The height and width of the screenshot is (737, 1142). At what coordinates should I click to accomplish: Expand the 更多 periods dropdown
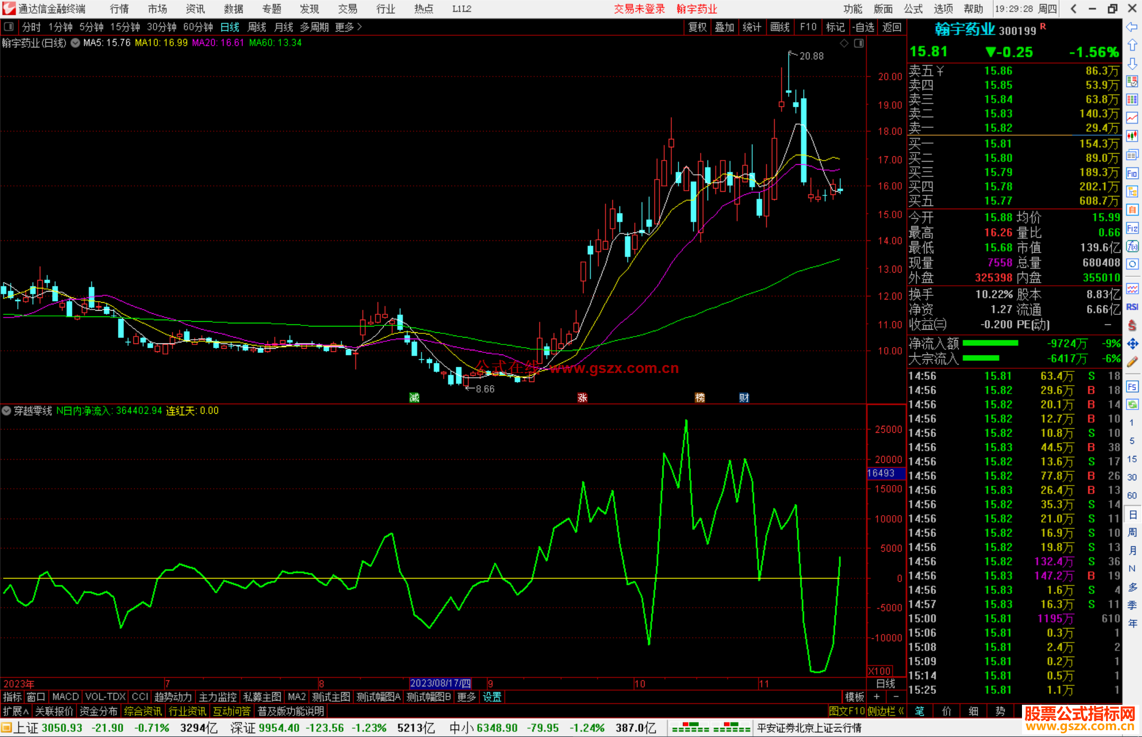coord(348,27)
